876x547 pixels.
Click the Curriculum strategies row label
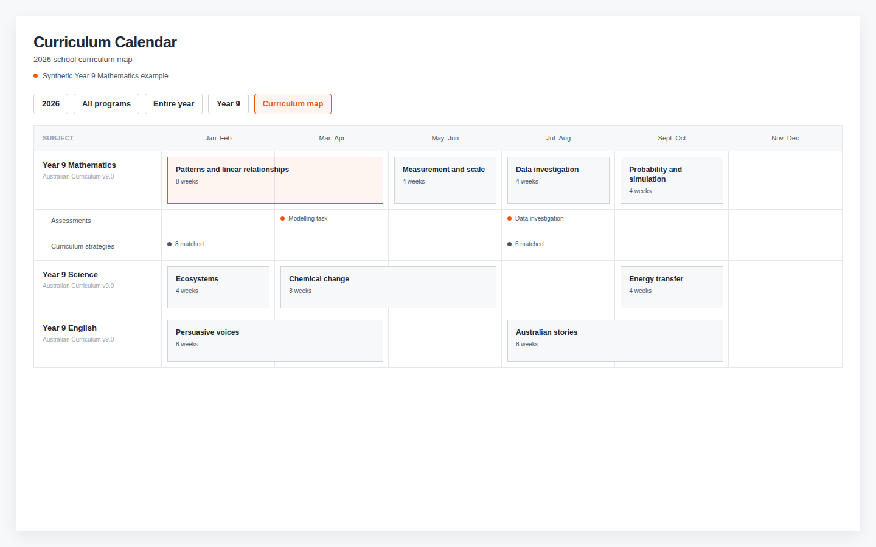pos(83,246)
